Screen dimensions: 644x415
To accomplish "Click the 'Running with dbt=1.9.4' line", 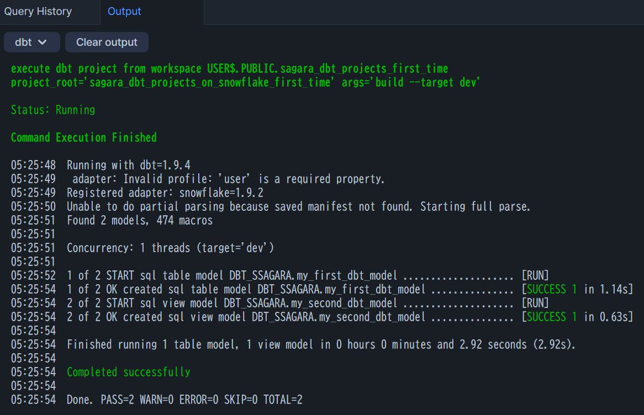I will tap(129, 165).
